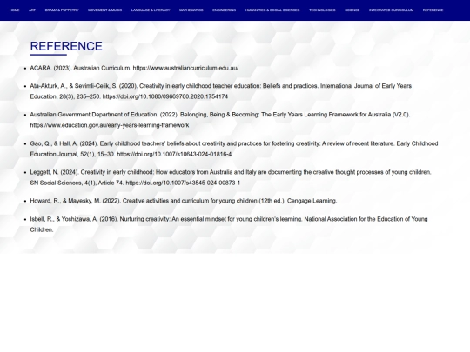
Task: Navigate to Mathematics
Action: click(191, 10)
